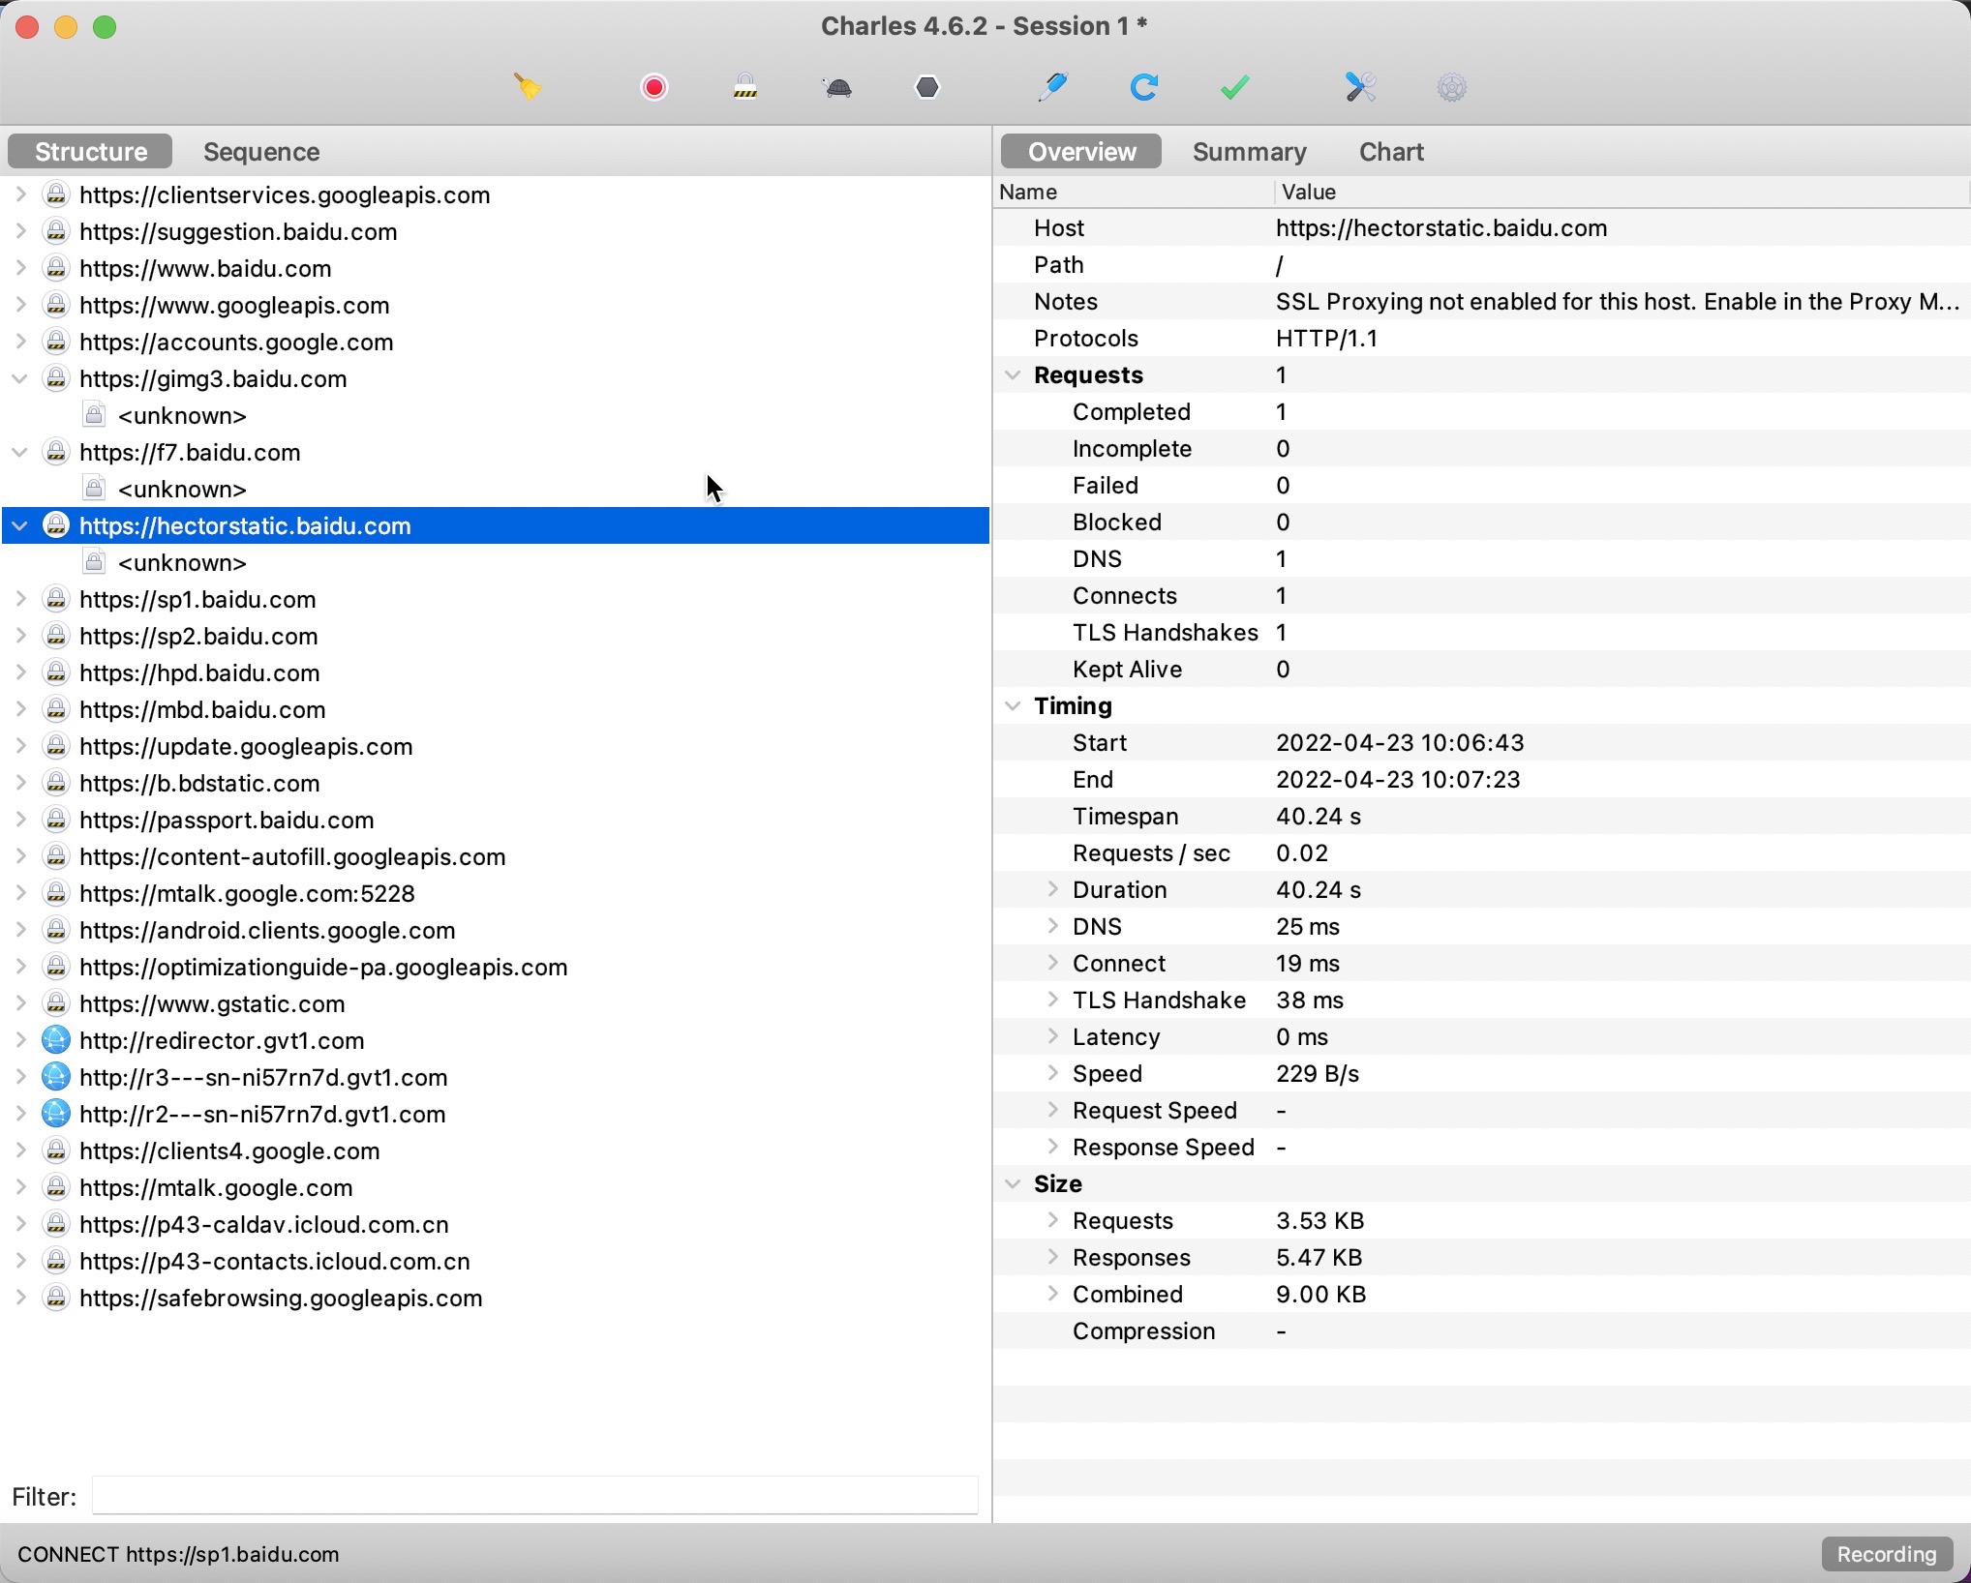
Task: Toggle the Checkmark/Breakpoints enable icon
Action: pyautogui.click(x=1234, y=87)
